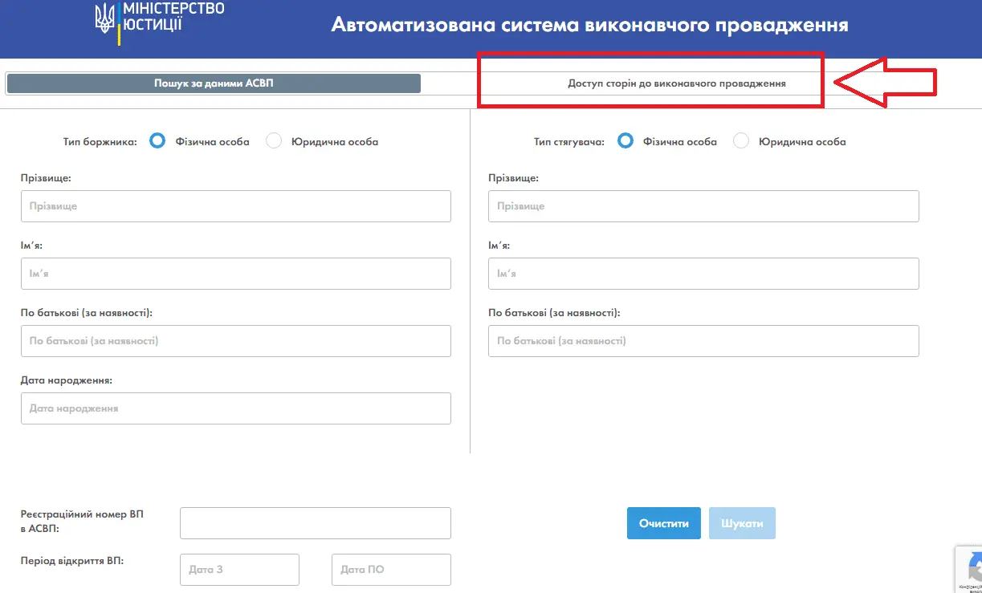This screenshot has height=593, width=982.
Task: Open the 'Дата З' date picker
Action: pos(239,570)
